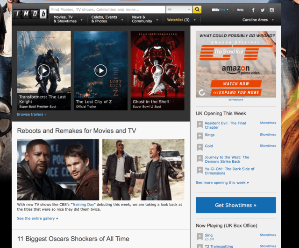Play Transformers: The Last Knight trailer
Image resolution: width=299 pixels, height=248 pixels.
tap(44, 70)
